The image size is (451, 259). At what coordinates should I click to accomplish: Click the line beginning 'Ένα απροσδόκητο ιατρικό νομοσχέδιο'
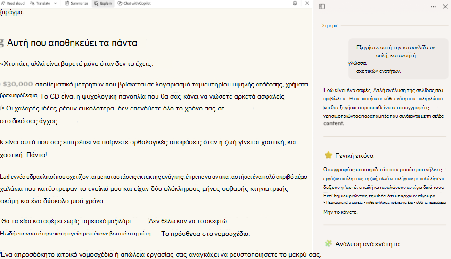click(161, 254)
